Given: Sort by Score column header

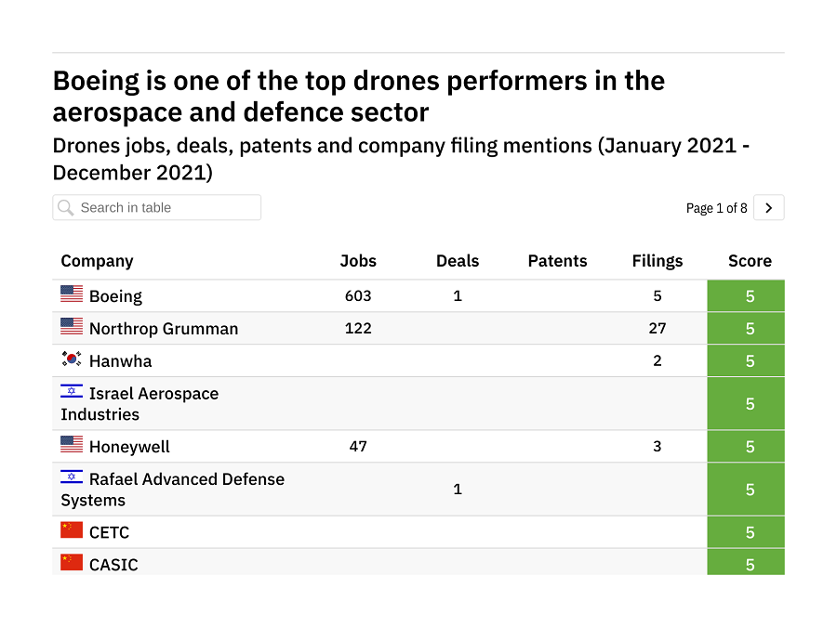Looking at the screenshot, I should [x=750, y=261].
